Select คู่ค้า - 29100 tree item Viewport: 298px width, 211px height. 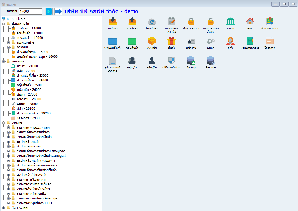pos(26,109)
